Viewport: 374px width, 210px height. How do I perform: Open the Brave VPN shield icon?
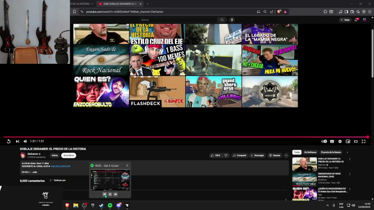(364, 12)
